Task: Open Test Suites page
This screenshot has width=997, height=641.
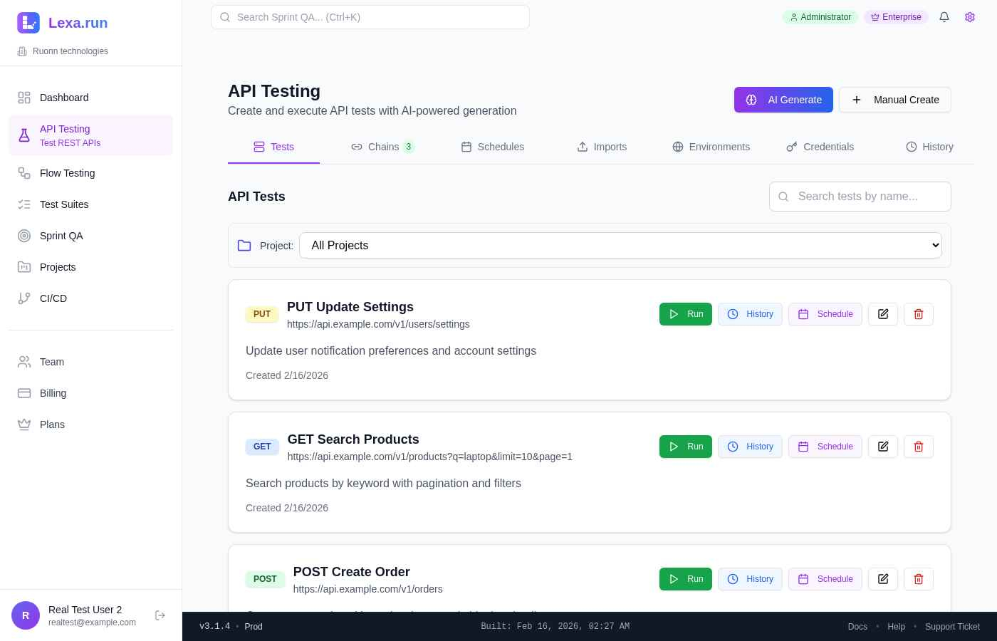Action: [x=91, y=204]
